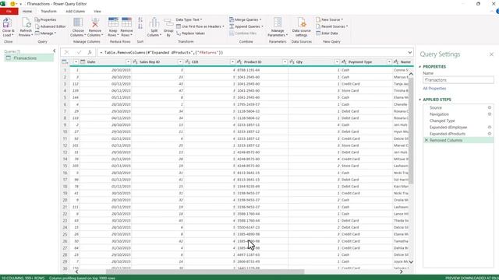Open Qty column filter dropdown
499x280 pixels.
click(x=337, y=62)
